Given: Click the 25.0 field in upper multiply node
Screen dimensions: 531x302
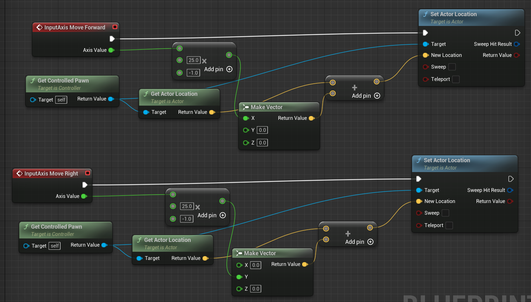Looking at the screenshot, I should click(193, 60).
